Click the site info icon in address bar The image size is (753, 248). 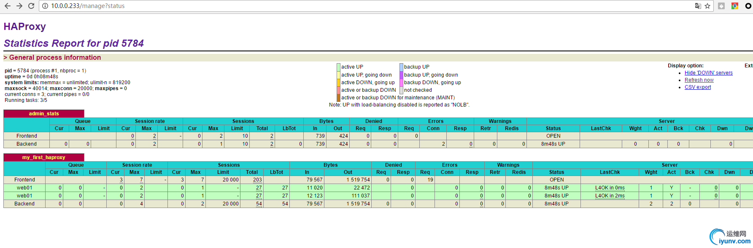pos(46,6)
